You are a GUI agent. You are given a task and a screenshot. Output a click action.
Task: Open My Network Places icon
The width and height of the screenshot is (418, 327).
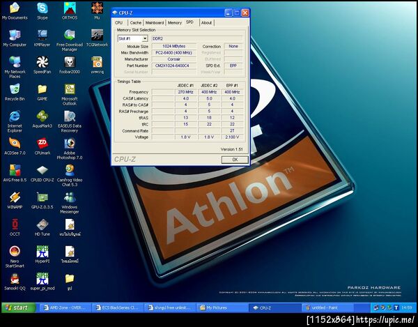point(15,67)
